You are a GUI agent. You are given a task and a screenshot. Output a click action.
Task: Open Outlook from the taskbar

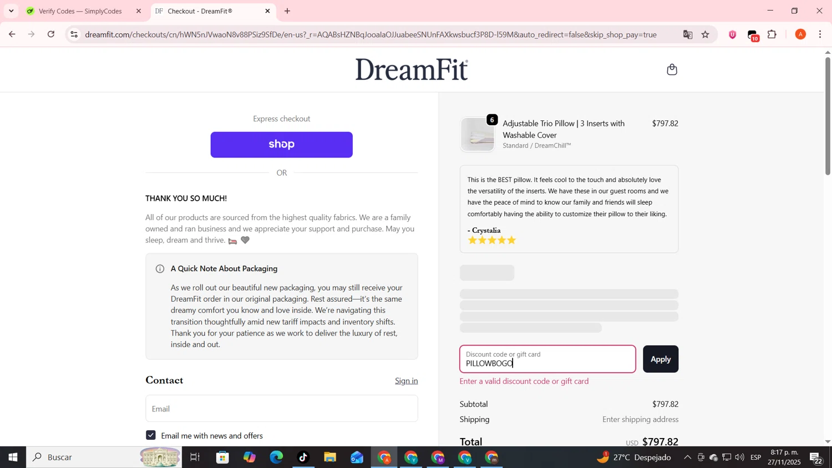(x=357, y=457)
